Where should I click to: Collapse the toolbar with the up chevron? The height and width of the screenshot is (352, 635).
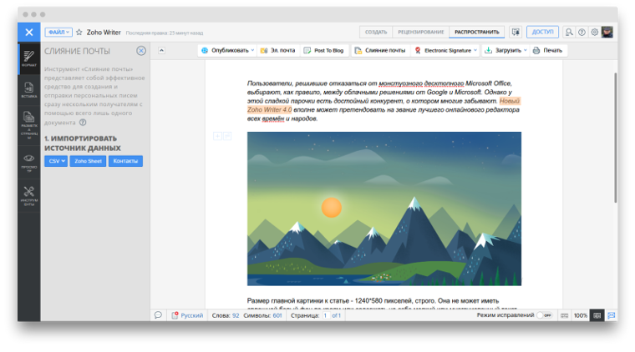click(x=161, y=51)
